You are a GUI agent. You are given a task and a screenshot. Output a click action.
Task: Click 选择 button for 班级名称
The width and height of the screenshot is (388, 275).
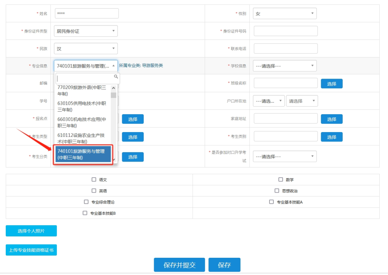332,84
